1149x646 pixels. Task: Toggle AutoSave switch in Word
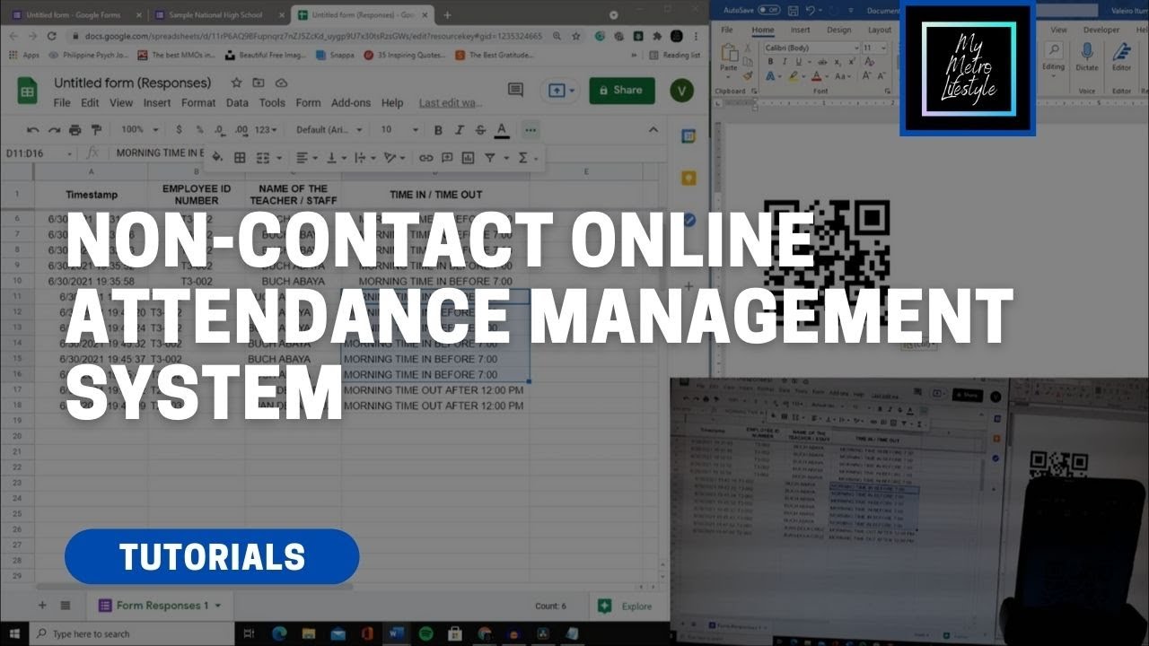click(768, 9)
